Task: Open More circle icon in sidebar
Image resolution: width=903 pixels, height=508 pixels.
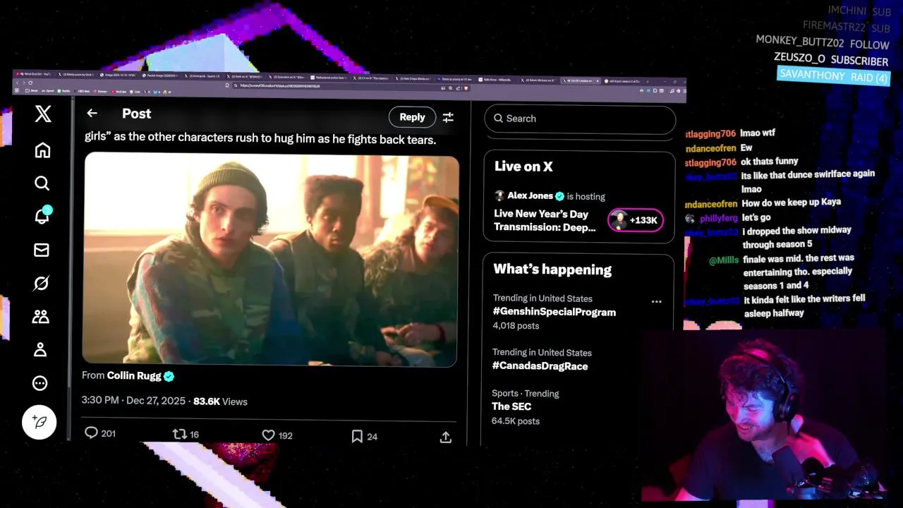Action: pos(40,383)
